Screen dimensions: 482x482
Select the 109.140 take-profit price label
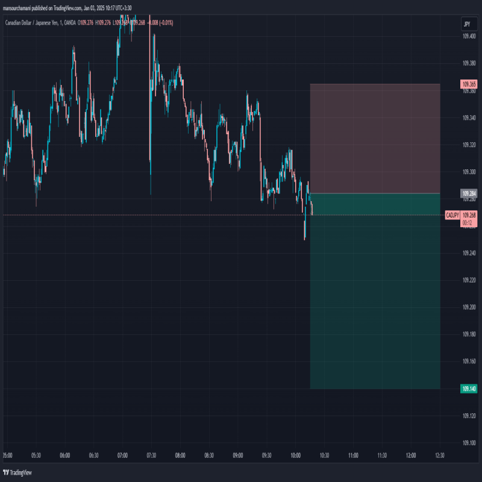point(469,389)
